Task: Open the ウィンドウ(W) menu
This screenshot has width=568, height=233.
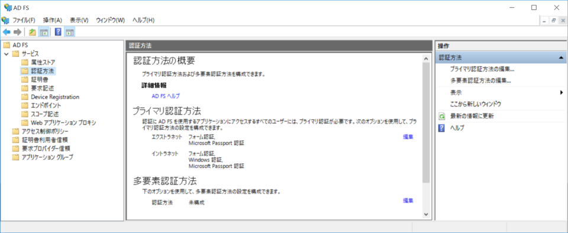Action: click(x=111, y=20)
